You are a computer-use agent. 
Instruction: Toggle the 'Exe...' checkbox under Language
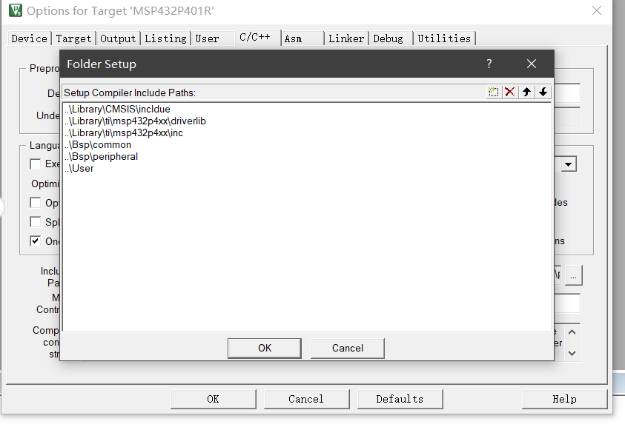[x=36, y=164]
